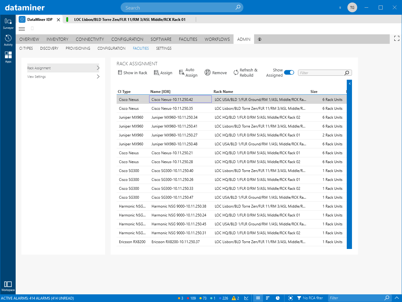The height and width of the screenshot is (302, 402).
Task: Click the Auto Assign button
Action: point(188,73)
